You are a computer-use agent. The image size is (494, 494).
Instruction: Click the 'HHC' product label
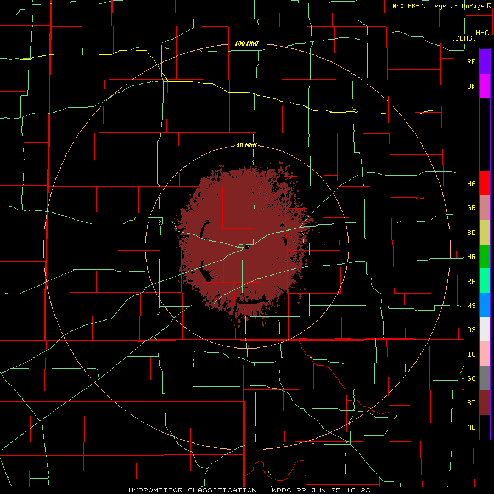point(482,33)
